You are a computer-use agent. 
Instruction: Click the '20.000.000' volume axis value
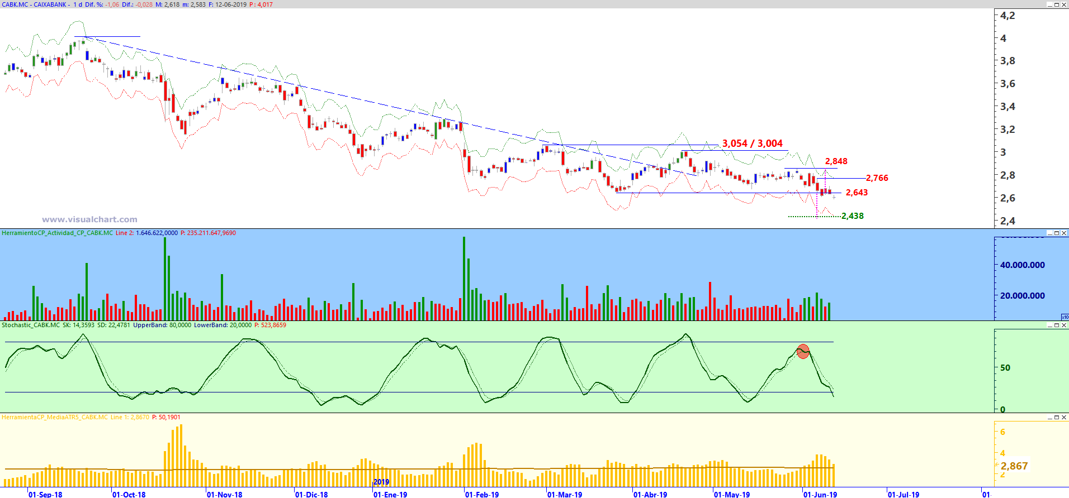[x=1023, y=296]
